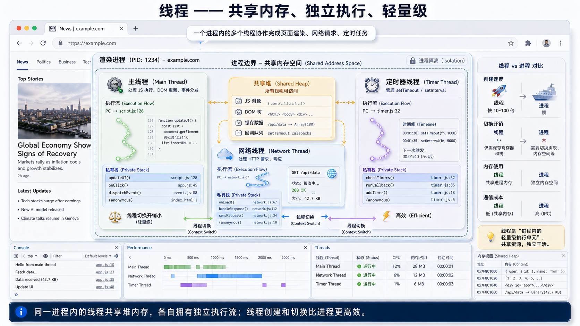Open the user profile avatar
Image resolution: width=580 pixels, height=326 pixels.
pyautogui.click(x=546, y=43)
